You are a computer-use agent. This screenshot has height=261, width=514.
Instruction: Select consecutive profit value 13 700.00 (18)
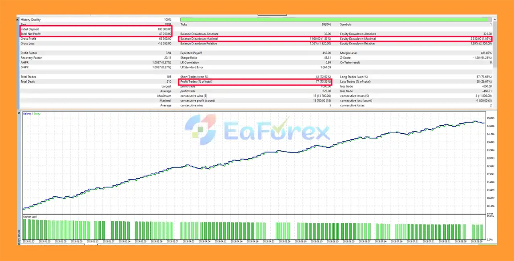click(x=322, y=100)
